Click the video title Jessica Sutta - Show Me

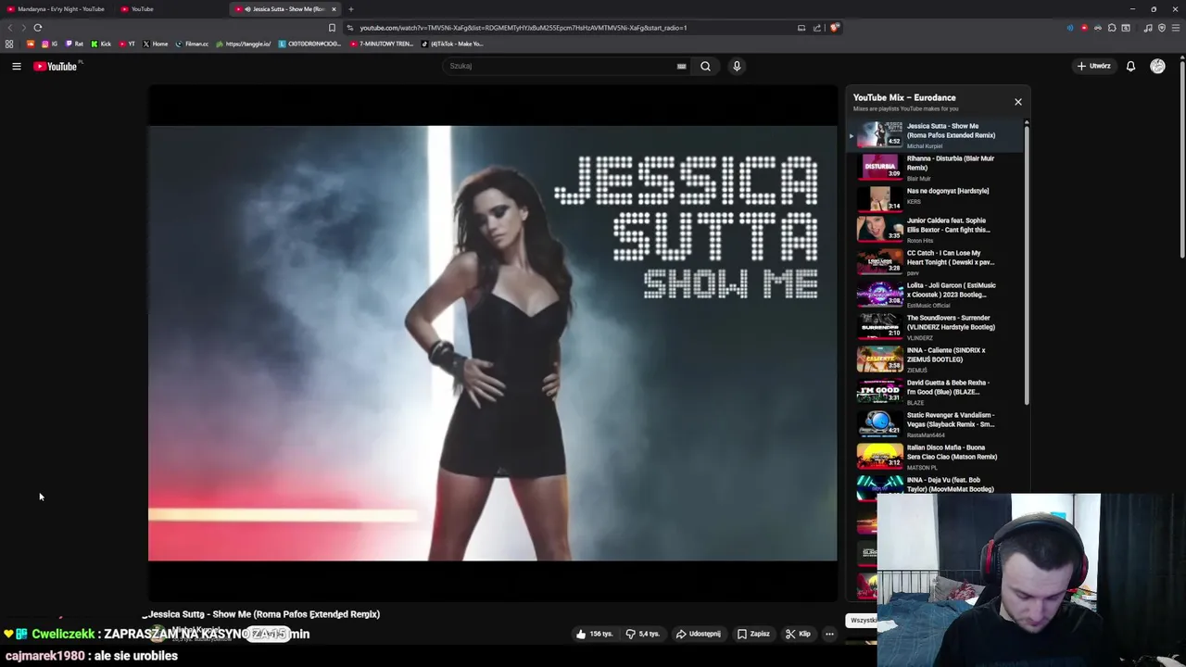point(264,614)
